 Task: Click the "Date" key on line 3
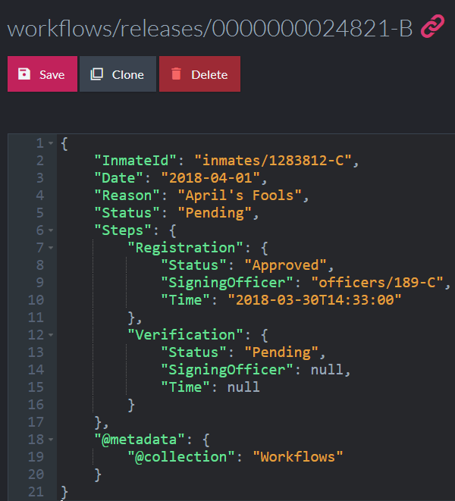[118, 178]
